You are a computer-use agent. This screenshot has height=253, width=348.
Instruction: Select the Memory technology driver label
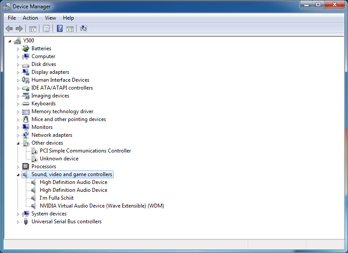[62, 111]
